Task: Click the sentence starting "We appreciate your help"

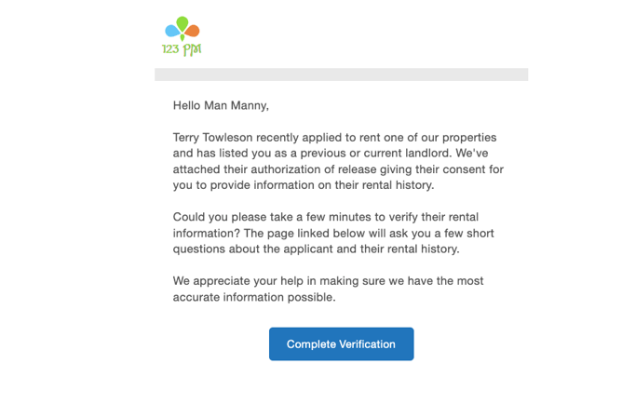Action: pyautogui.click(x=328, y=280)
